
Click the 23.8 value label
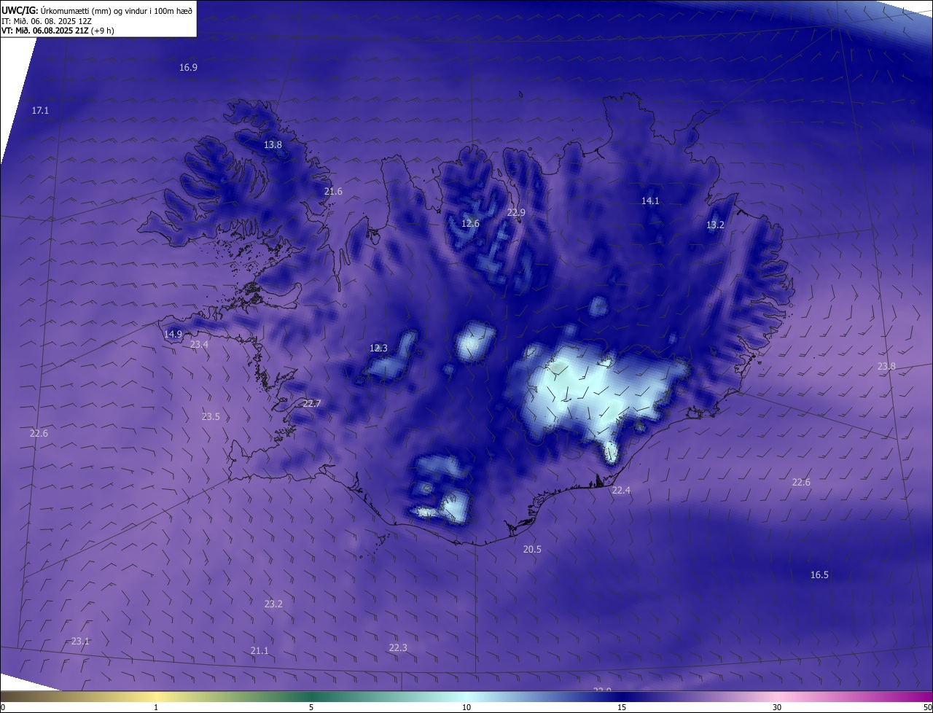886,366
